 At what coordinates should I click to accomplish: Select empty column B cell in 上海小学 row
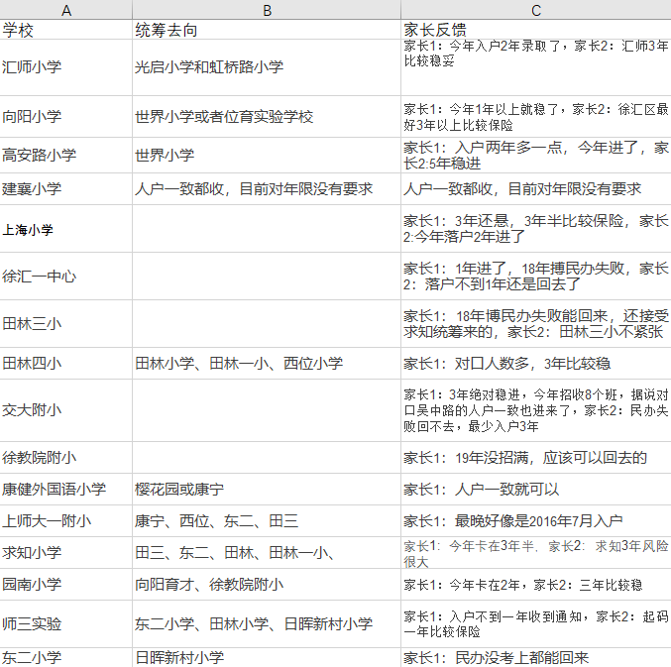tap(267, 229)
